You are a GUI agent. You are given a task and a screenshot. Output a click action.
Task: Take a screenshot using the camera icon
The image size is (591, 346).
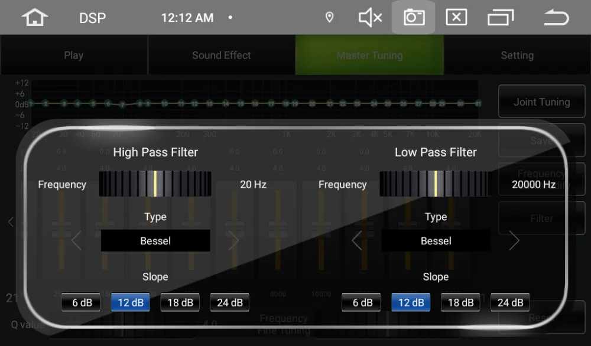click(414, 17)
